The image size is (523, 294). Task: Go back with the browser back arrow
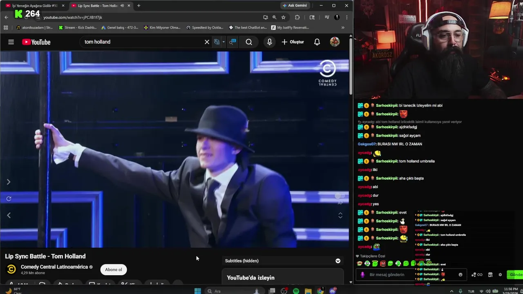(6, 17)
